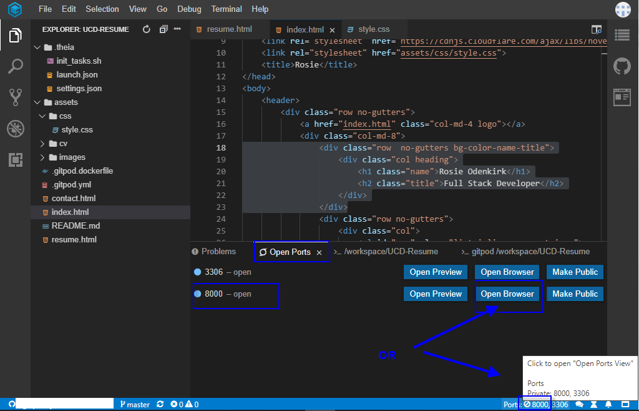Click Open Preview for port 8000

pos(436,294)
